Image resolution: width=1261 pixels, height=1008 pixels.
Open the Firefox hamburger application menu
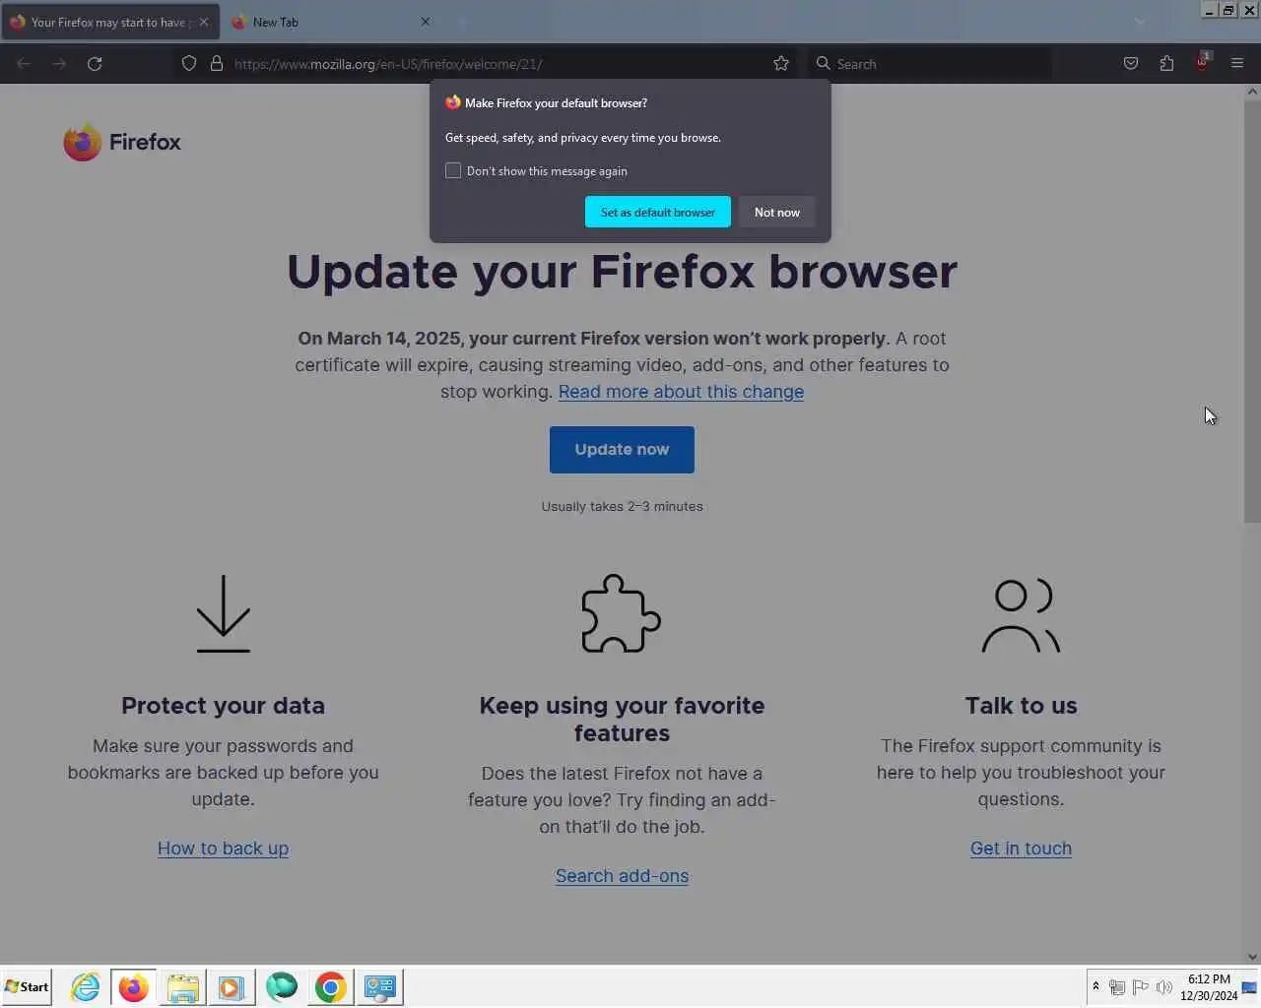(x=1237, y=64)
